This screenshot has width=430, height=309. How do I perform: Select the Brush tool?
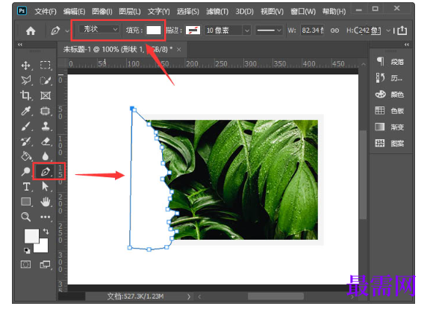(x=26, y=127)
